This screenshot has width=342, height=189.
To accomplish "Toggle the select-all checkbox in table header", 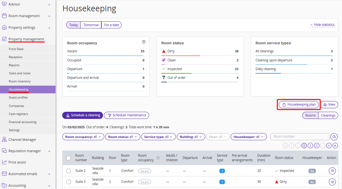I will pos(68,158).
